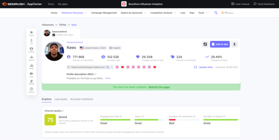This screenshot has width=279, height=140.
Task: Open the @keescrawford handle link
Action: [75, 42]
